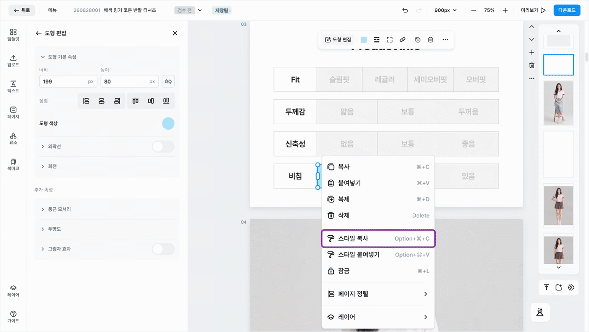This screenshot has width=589, height=332.
Task: Zoom in with the plus icon
Action: pyautogui.click(x=505, y=10)
